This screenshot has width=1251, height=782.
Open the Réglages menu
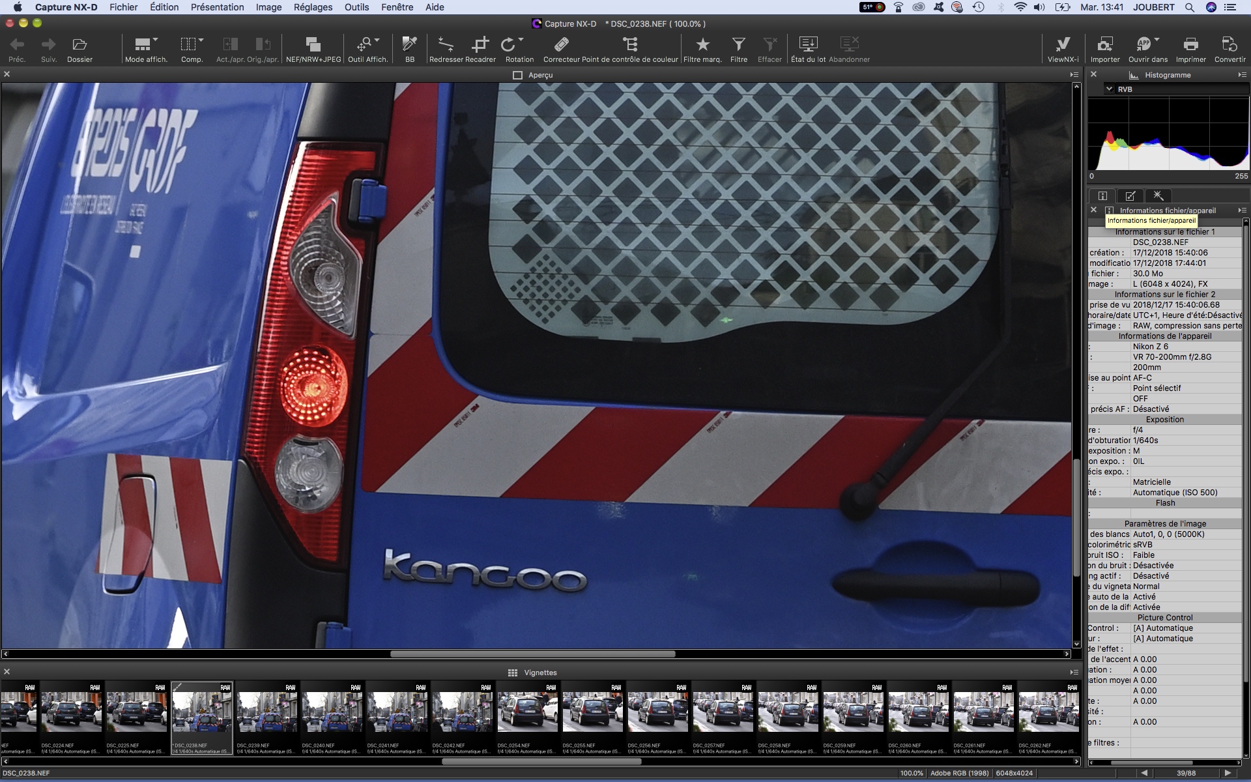click(313, 7)
